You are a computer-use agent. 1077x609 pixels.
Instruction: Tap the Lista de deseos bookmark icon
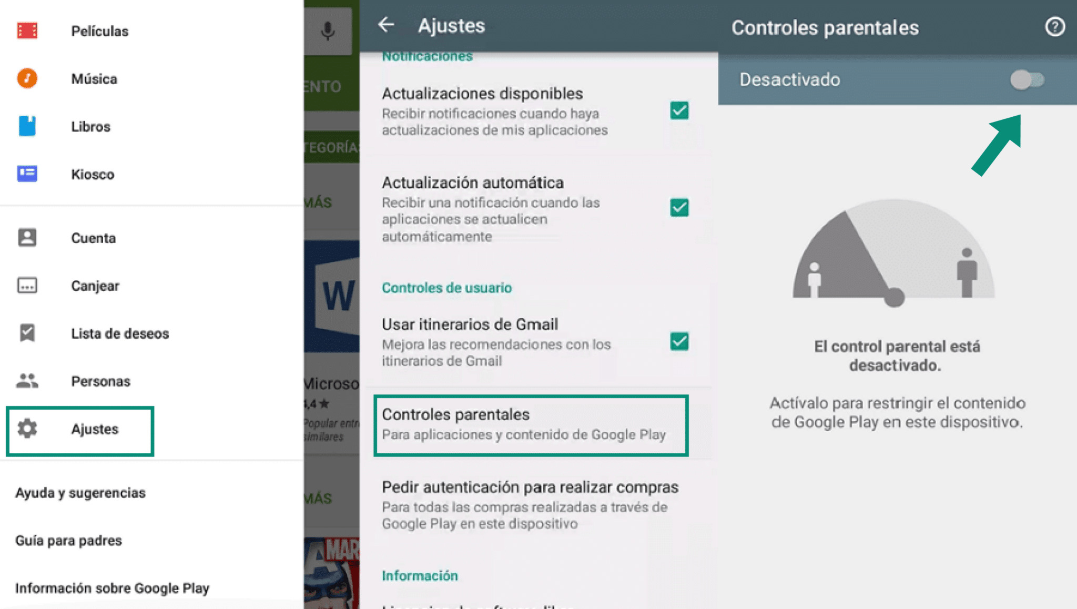pyautogui.click(x=27, y=333)
